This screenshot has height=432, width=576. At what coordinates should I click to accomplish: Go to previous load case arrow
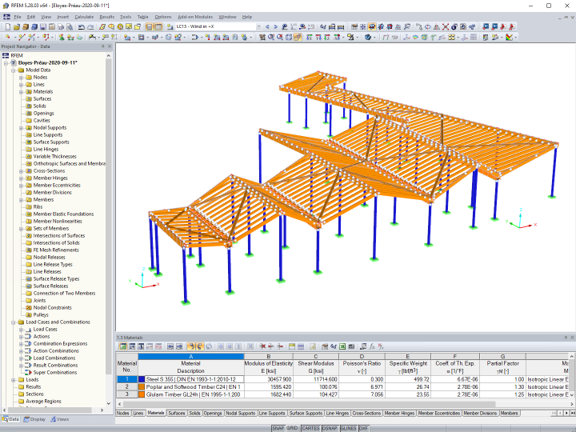click(267, 27)
